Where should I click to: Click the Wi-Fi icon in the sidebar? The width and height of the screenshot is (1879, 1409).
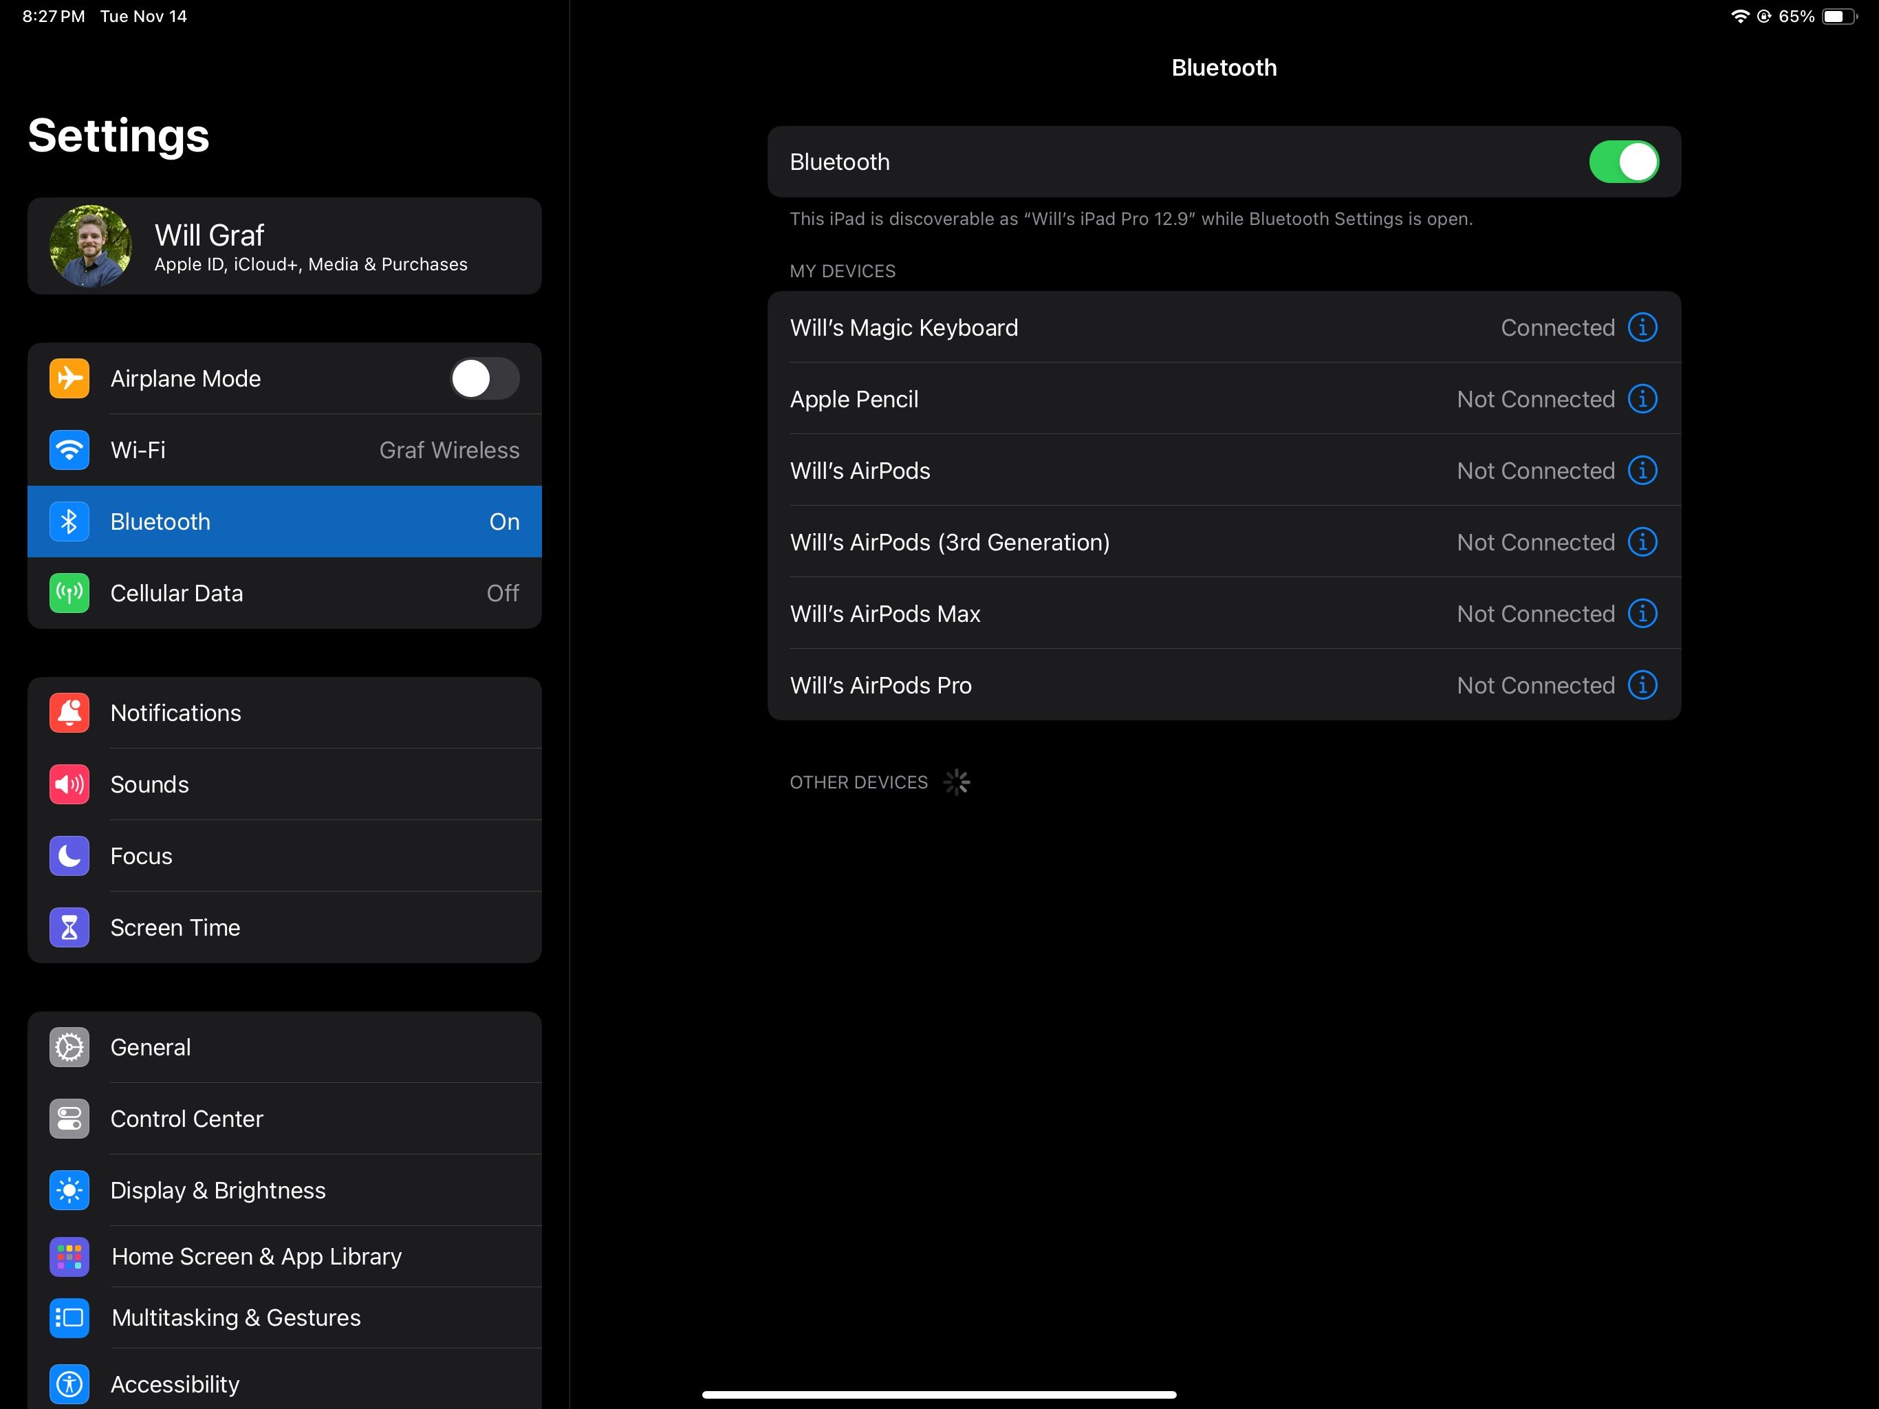tap(69, 449)
